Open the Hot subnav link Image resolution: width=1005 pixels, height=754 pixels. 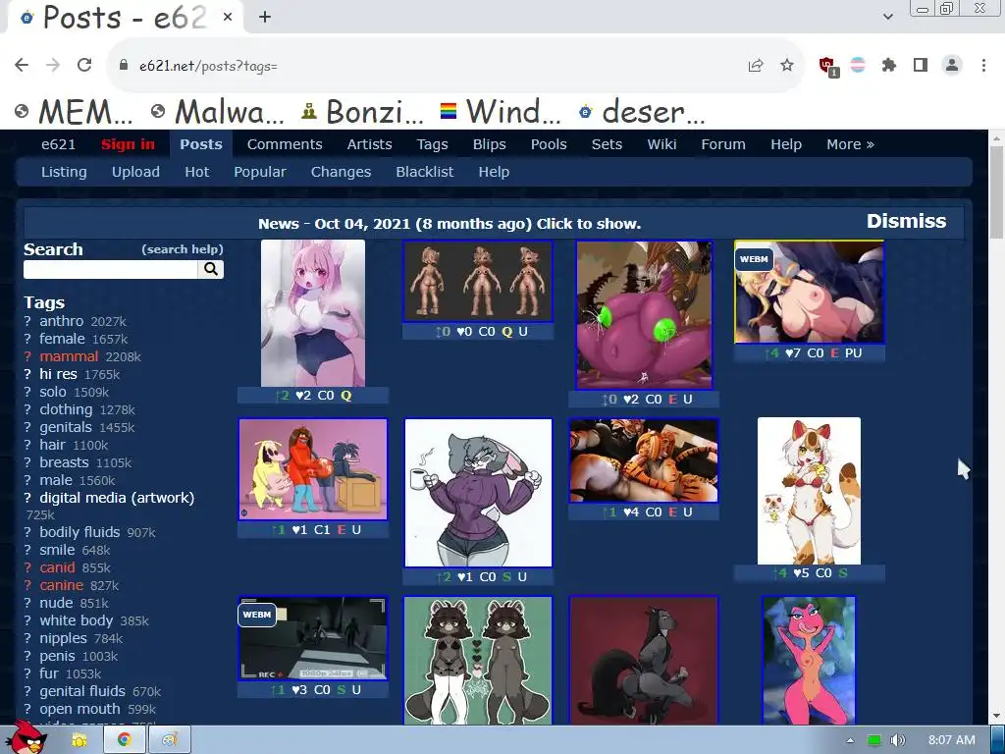[x=196, y=172]
